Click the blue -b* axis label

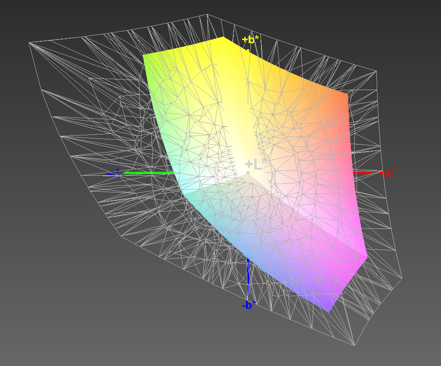point(249,305)
